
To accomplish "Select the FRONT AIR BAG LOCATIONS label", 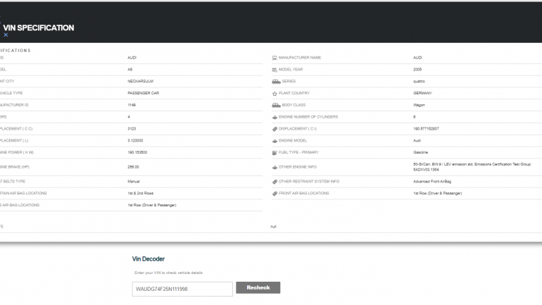I will 304,193.
